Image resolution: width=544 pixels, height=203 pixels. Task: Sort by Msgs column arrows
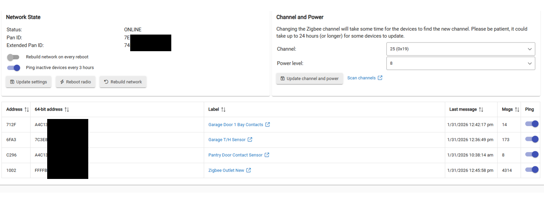tap(517, 109)
